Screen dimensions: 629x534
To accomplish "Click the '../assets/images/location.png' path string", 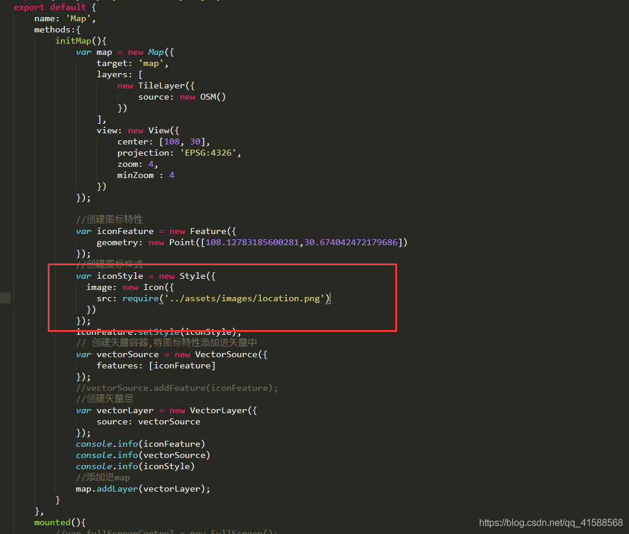I will [244, 298].
